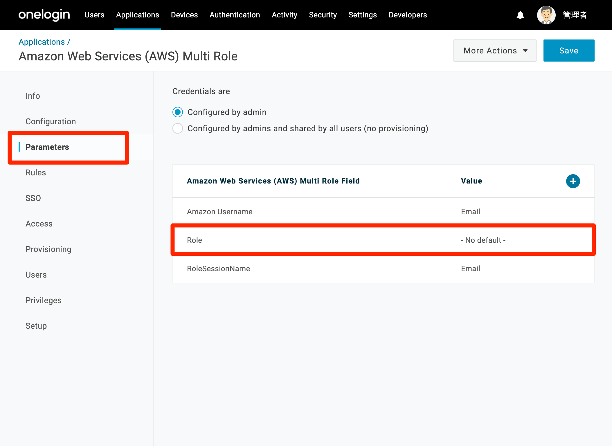The width and height of the screenshot is (612, 446).
Task: Switch to the Rules tab
Action: point(36,172)
